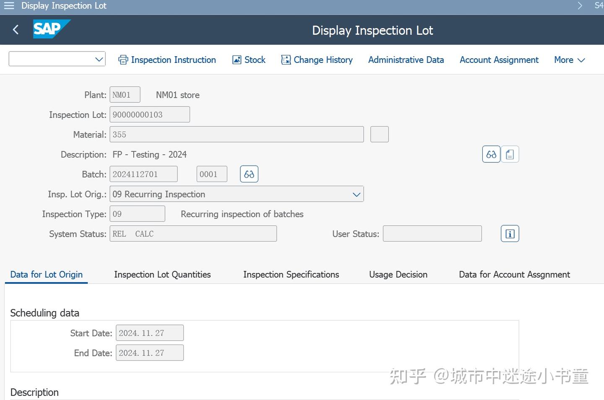Open the hamburger menu top left
Screen dimensions: 604x400
click(x=9, y=6)
